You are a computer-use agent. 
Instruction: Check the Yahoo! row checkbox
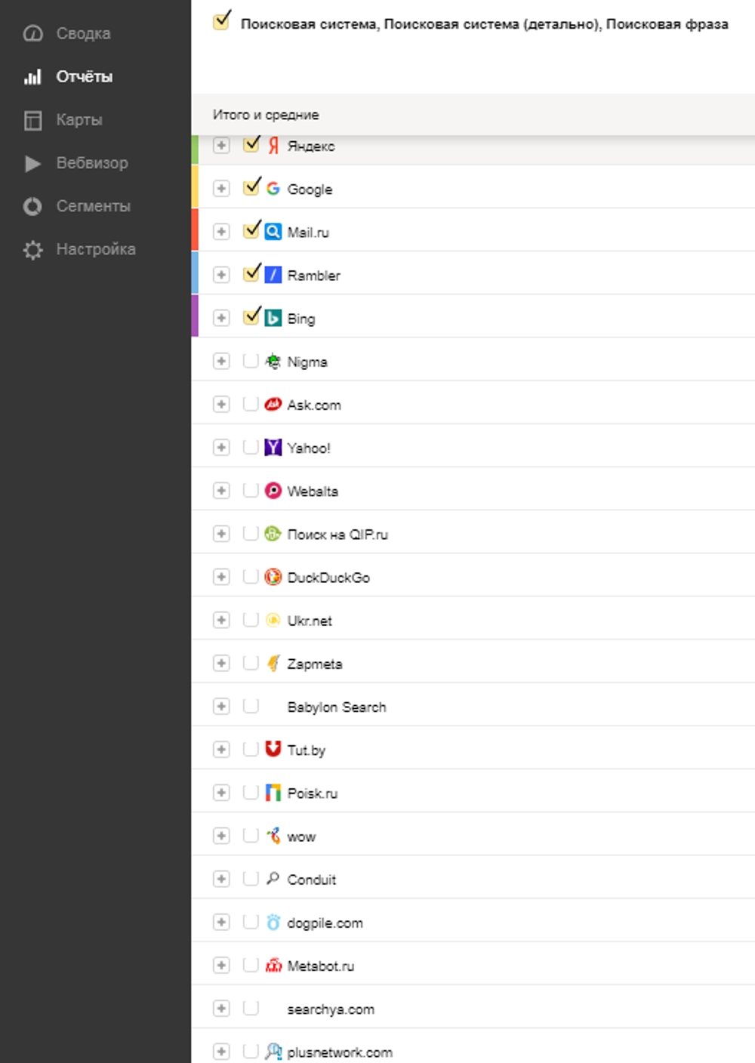pos(251,447)
